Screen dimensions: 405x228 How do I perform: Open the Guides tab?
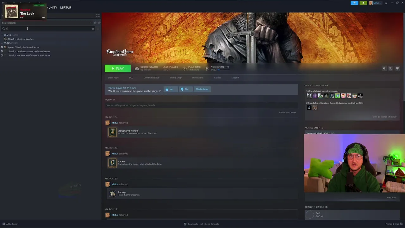[x=217, y=78]
